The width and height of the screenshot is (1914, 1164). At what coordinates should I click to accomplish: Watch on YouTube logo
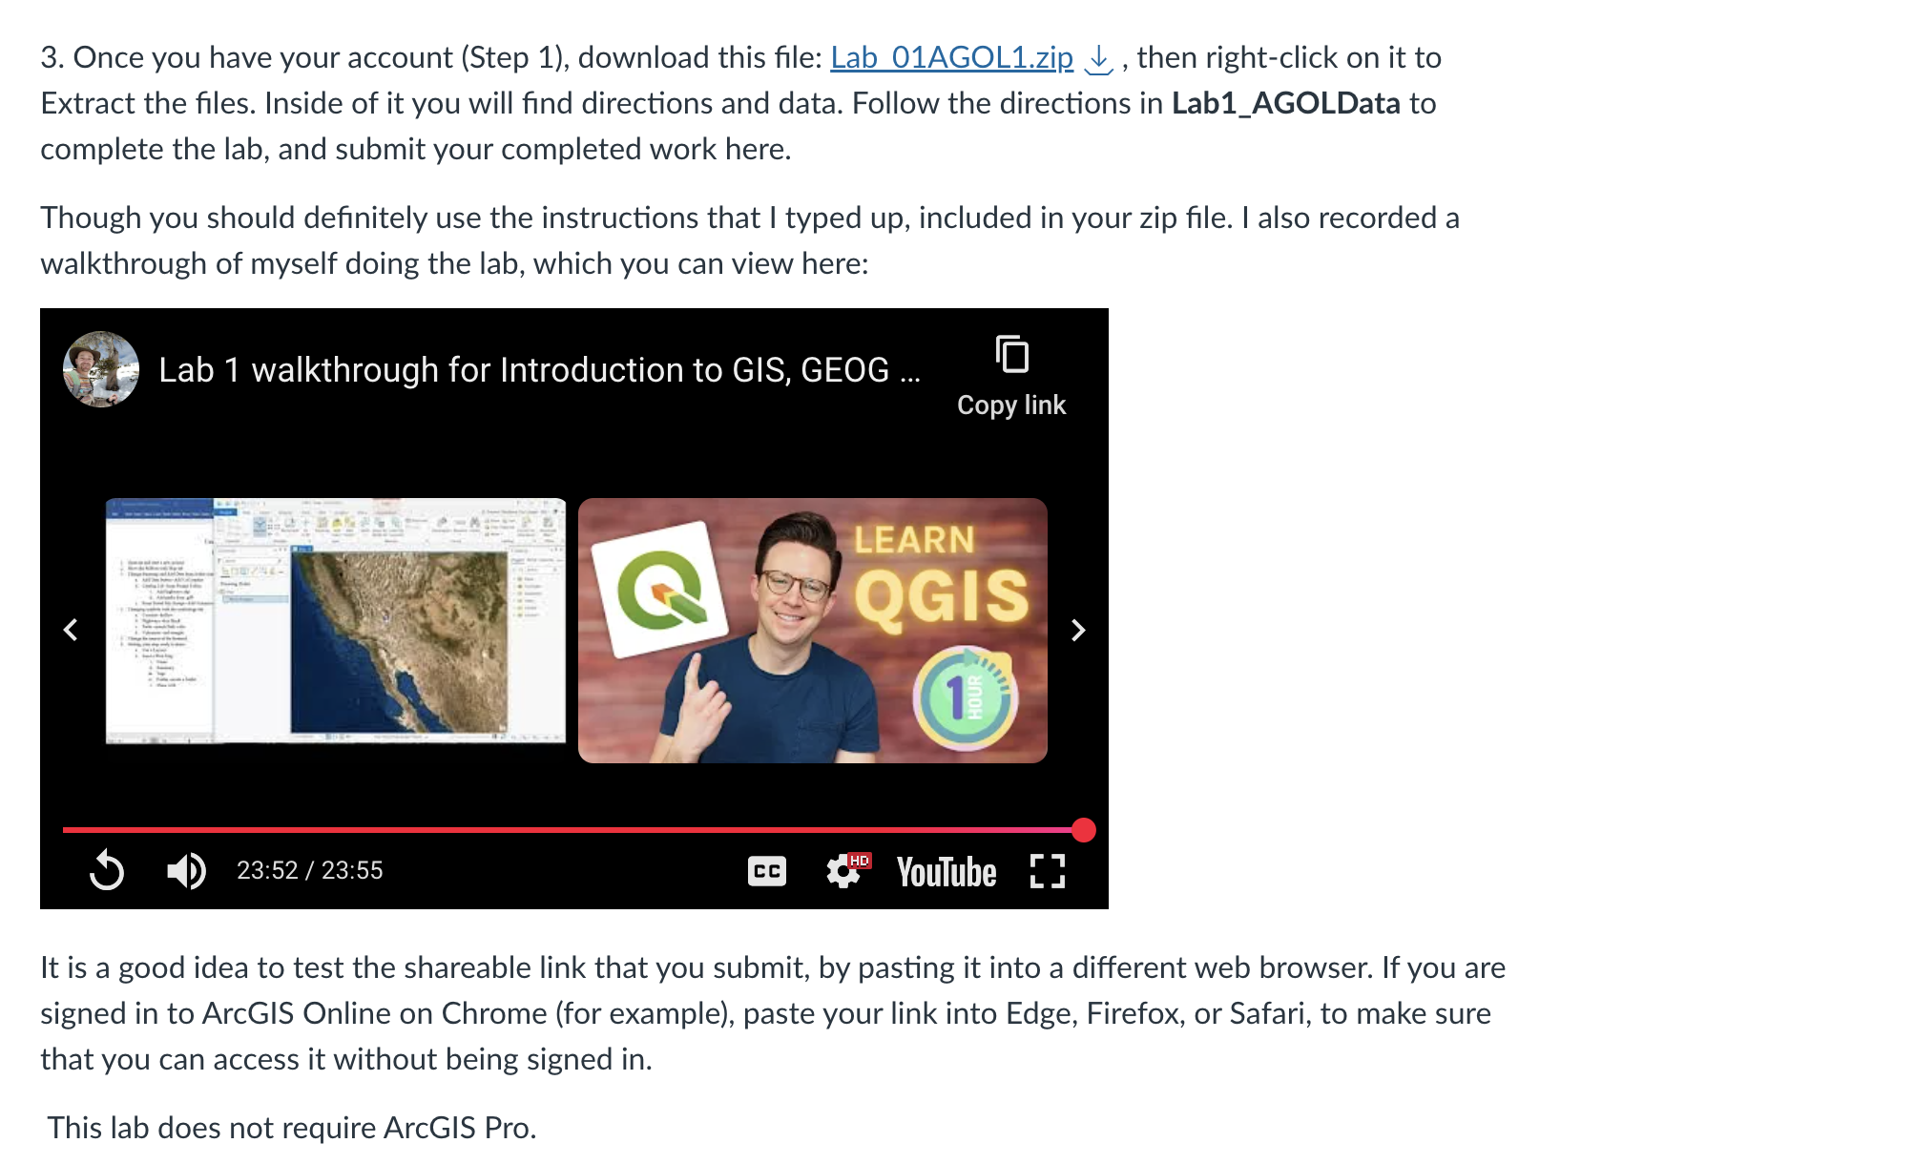tap(947, 872)
